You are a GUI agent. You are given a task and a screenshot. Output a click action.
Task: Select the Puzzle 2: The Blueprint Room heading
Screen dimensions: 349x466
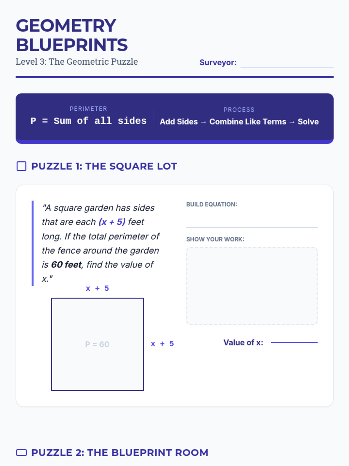(x=120, y=453)
